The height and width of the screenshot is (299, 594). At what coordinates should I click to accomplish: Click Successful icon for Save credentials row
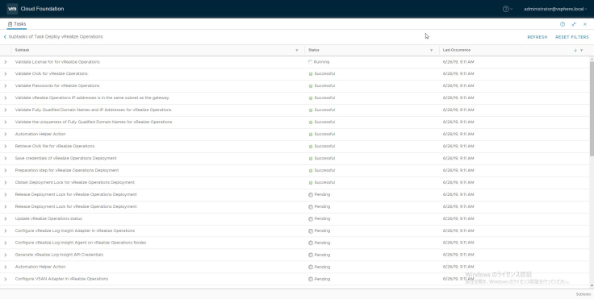click(x=311, y=159)
